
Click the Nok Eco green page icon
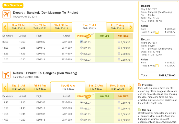139,110
